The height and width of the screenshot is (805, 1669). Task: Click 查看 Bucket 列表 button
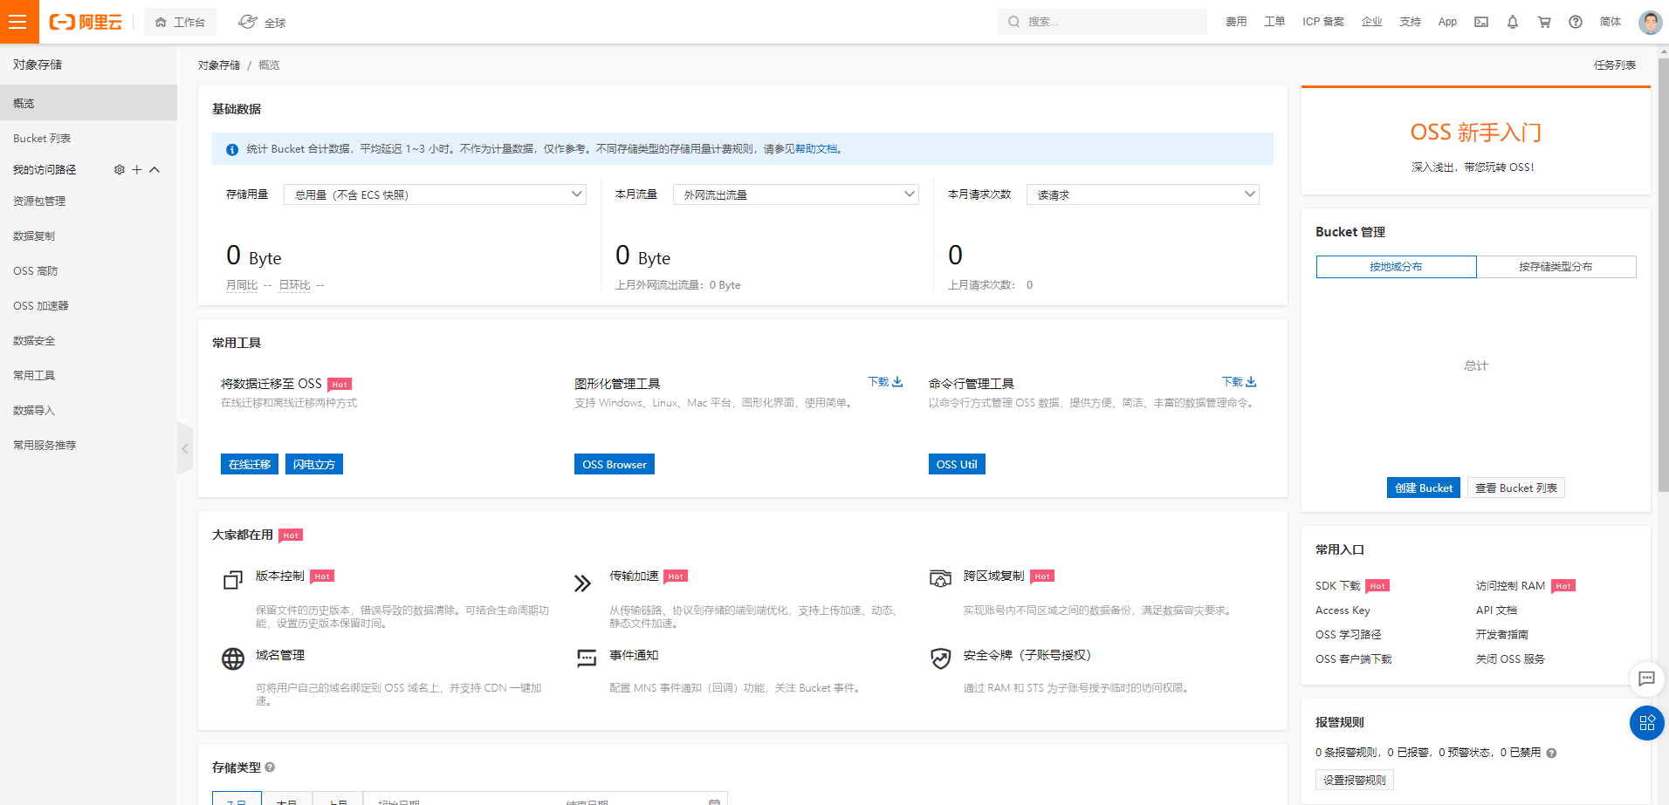tap(1516, 488)
